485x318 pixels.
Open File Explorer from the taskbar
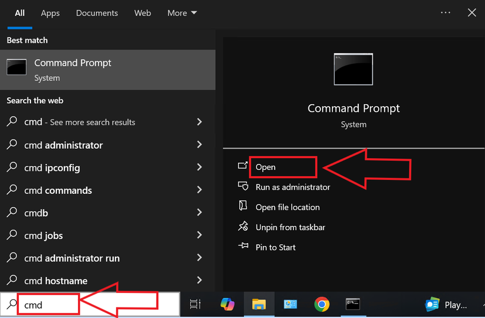pyautogui.click(x=259, y=304)
